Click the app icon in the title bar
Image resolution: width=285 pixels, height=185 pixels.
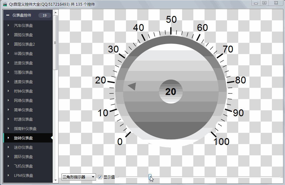tap(5, 4)
